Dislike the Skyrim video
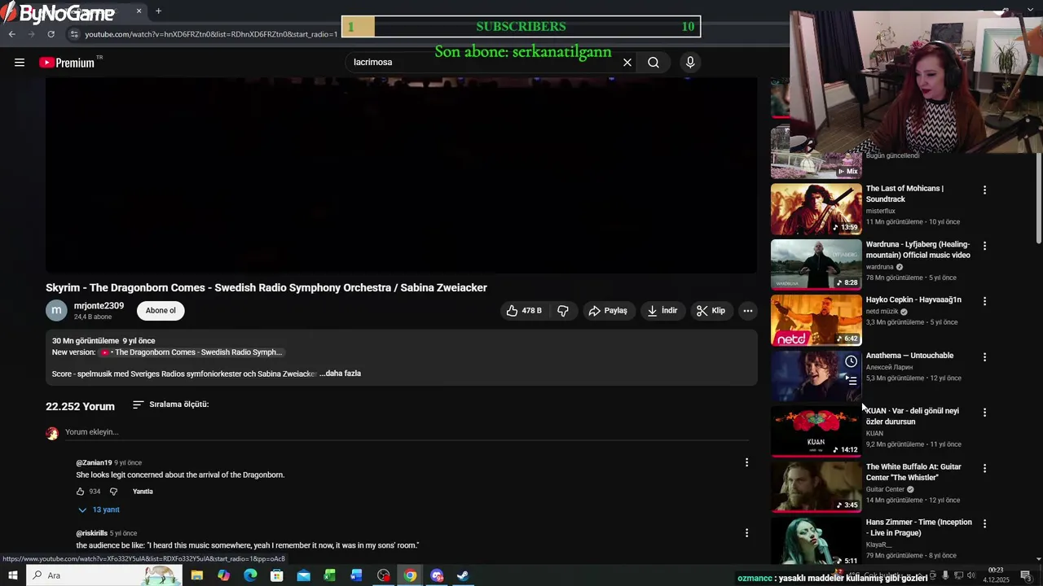1043x586 pixels. point(563,311)
